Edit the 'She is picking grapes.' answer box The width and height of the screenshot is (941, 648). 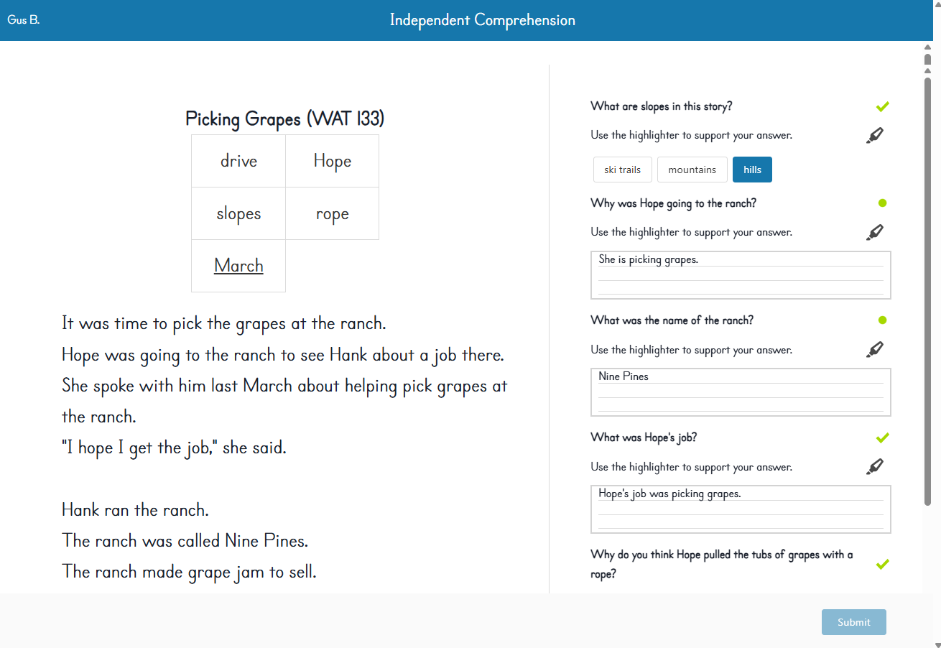pos(741,275)
